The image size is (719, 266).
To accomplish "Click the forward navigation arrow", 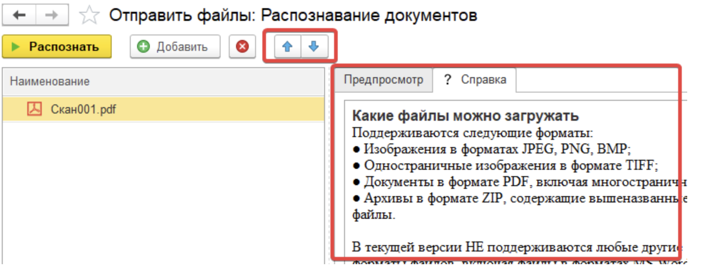I will pyautogui.click(x=52, y=15).
